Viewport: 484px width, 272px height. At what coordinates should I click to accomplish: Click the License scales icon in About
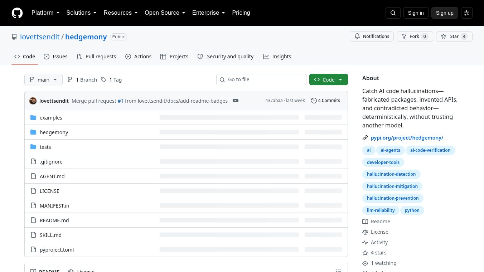(x=365, y=232)
